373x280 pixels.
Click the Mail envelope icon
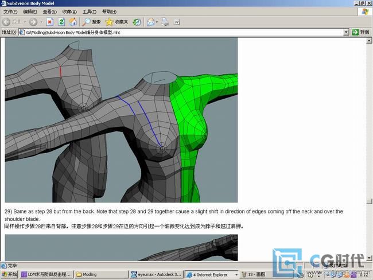[150, 22]
